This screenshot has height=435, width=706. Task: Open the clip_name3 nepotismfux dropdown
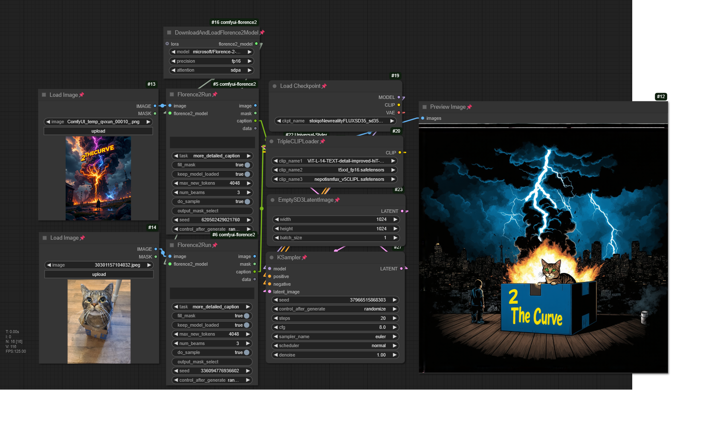click(x=334, y=180)
